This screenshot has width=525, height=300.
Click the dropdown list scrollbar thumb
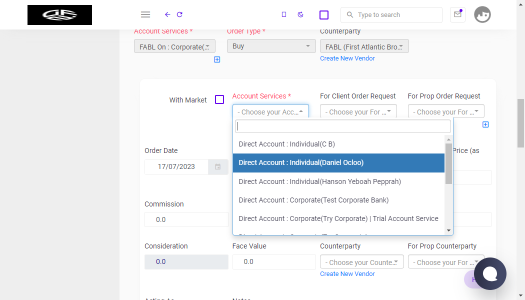[448, 163]
